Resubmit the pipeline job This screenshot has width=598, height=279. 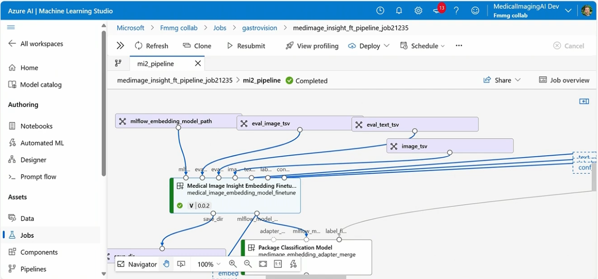click(x=246, y=46)
